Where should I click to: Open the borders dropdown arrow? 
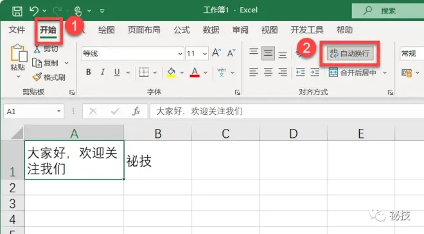155,72
